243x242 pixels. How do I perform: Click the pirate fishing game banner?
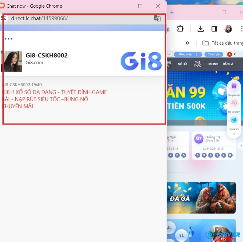tap(212, 230)
